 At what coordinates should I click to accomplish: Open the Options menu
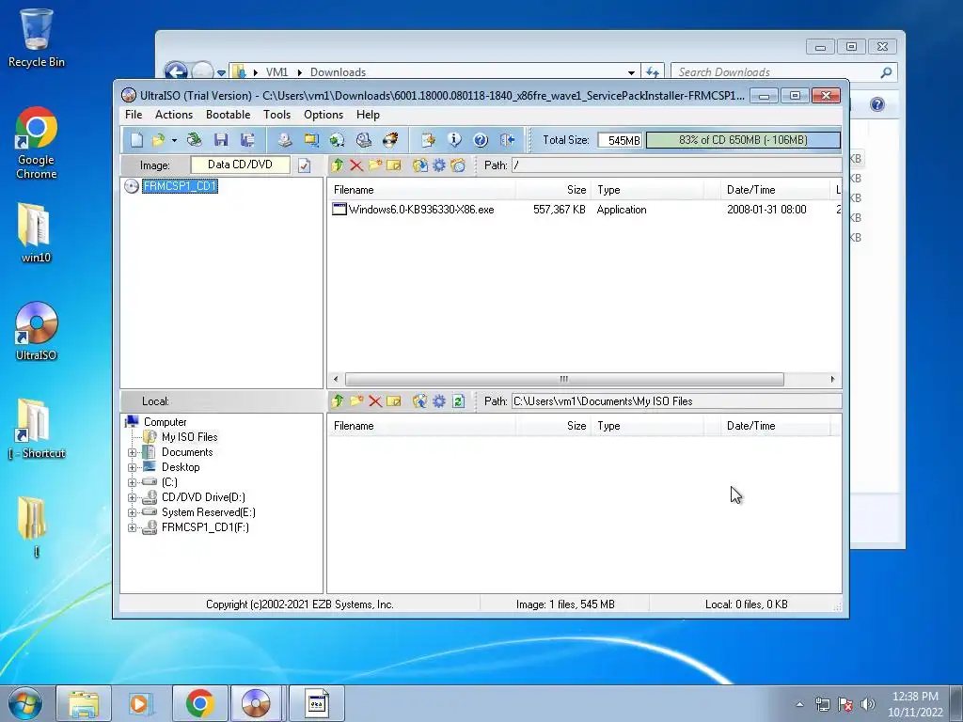pos(324,115)
